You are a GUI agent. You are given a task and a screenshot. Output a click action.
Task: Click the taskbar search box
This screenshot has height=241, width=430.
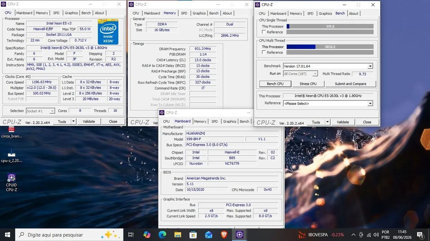click(70, 235)
